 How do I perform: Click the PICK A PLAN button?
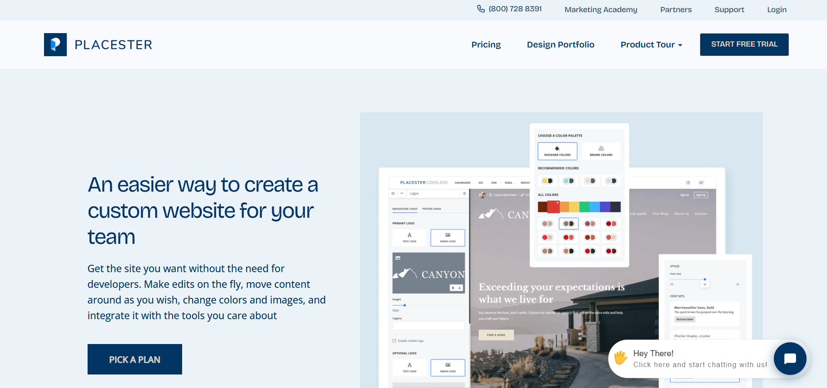(135, 359)
